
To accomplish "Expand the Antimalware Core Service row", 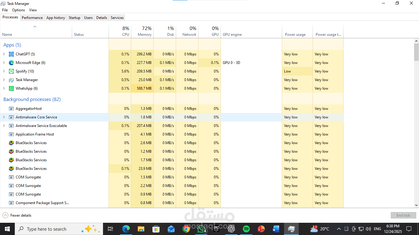I will 4,117.
